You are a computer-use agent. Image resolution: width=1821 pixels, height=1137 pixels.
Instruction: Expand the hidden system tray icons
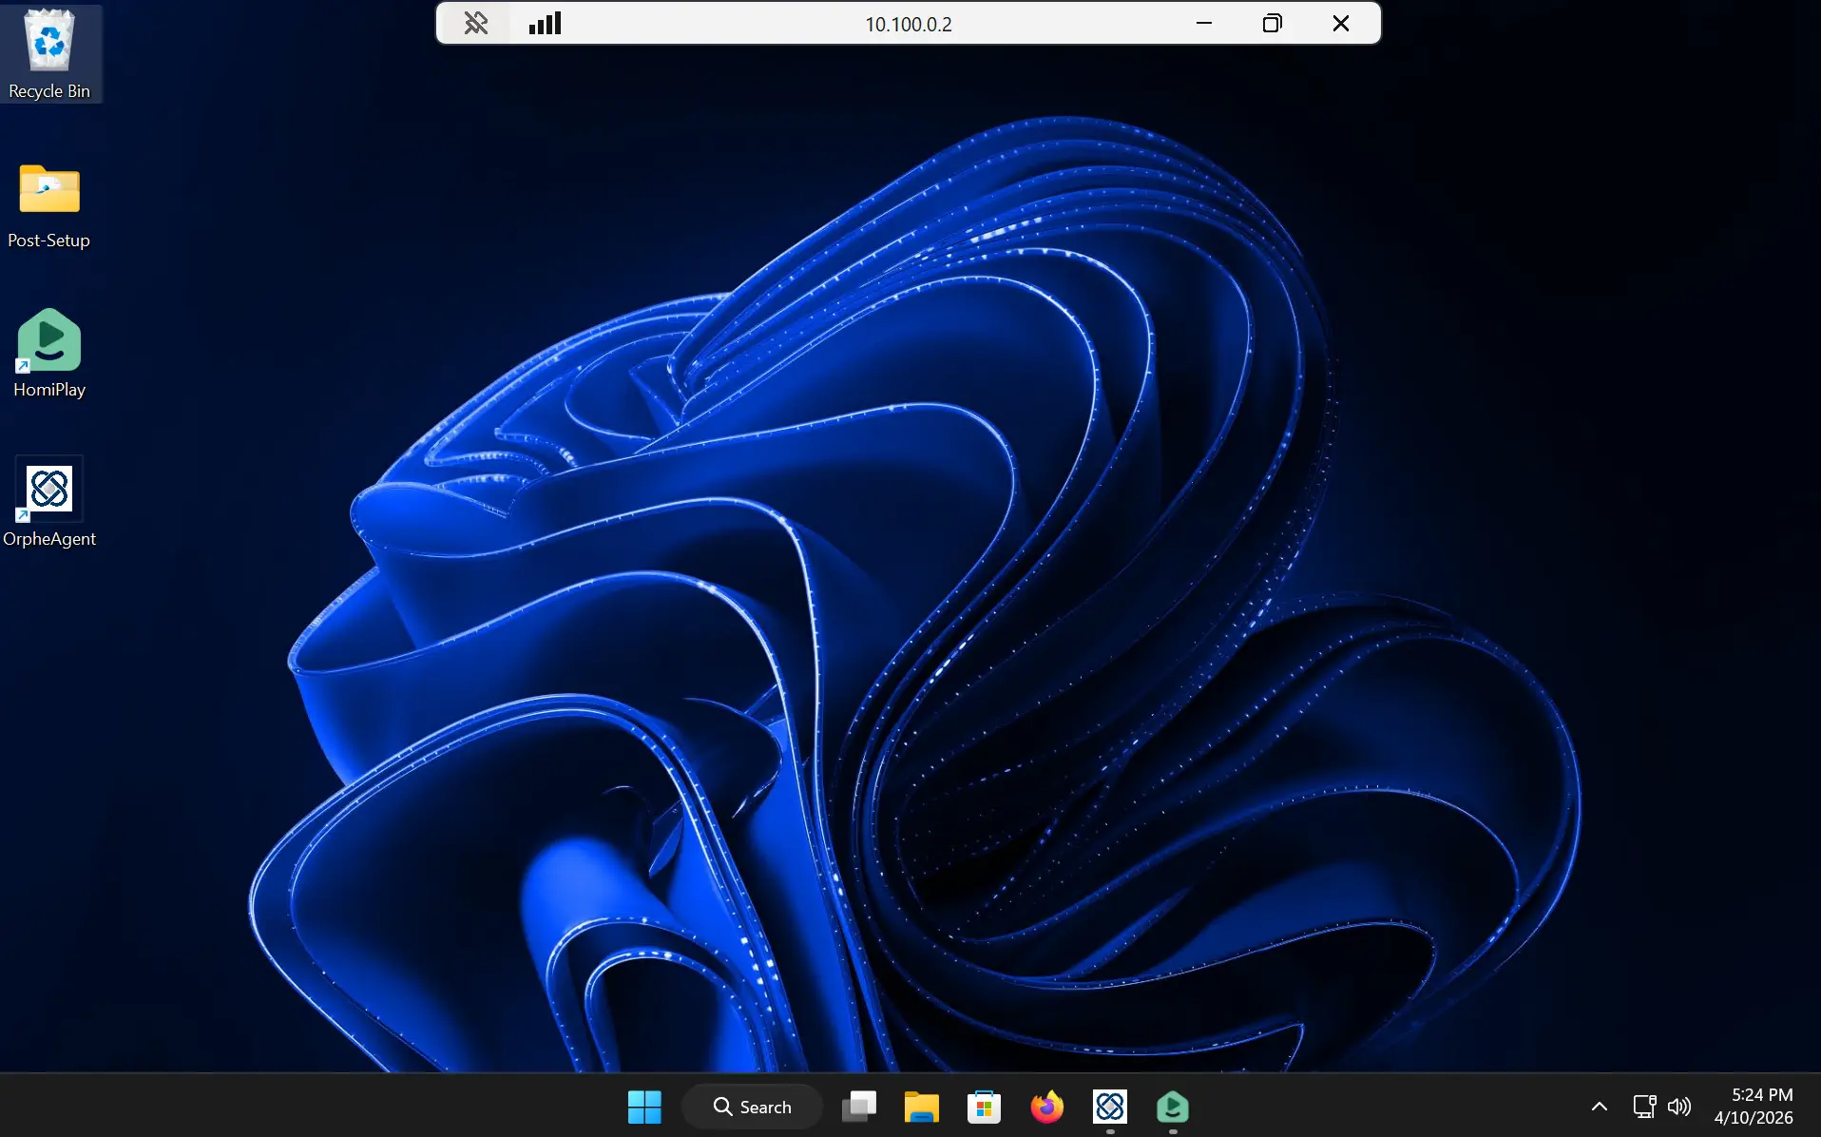pos(1600,1107)
